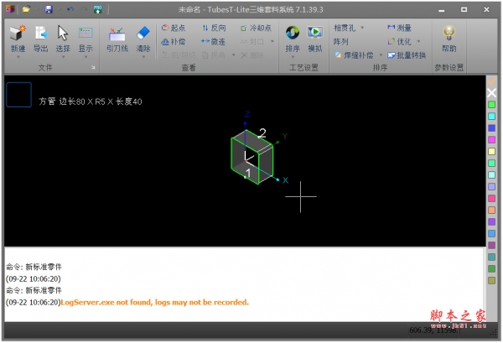Click the 优化 optimize tool
This screenshot has width=503, height=343.
(x=399, y=42)
